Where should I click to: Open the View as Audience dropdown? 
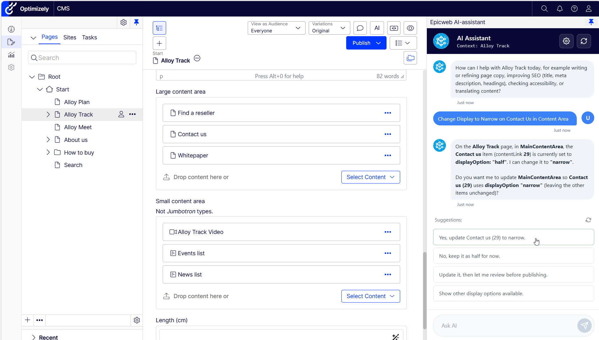276,28
